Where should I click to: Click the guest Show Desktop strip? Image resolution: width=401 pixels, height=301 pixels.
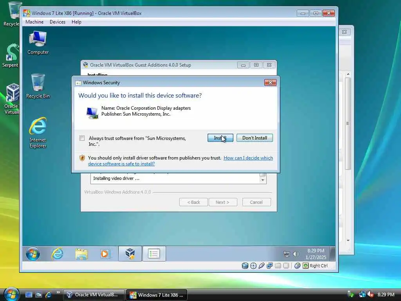332,254
